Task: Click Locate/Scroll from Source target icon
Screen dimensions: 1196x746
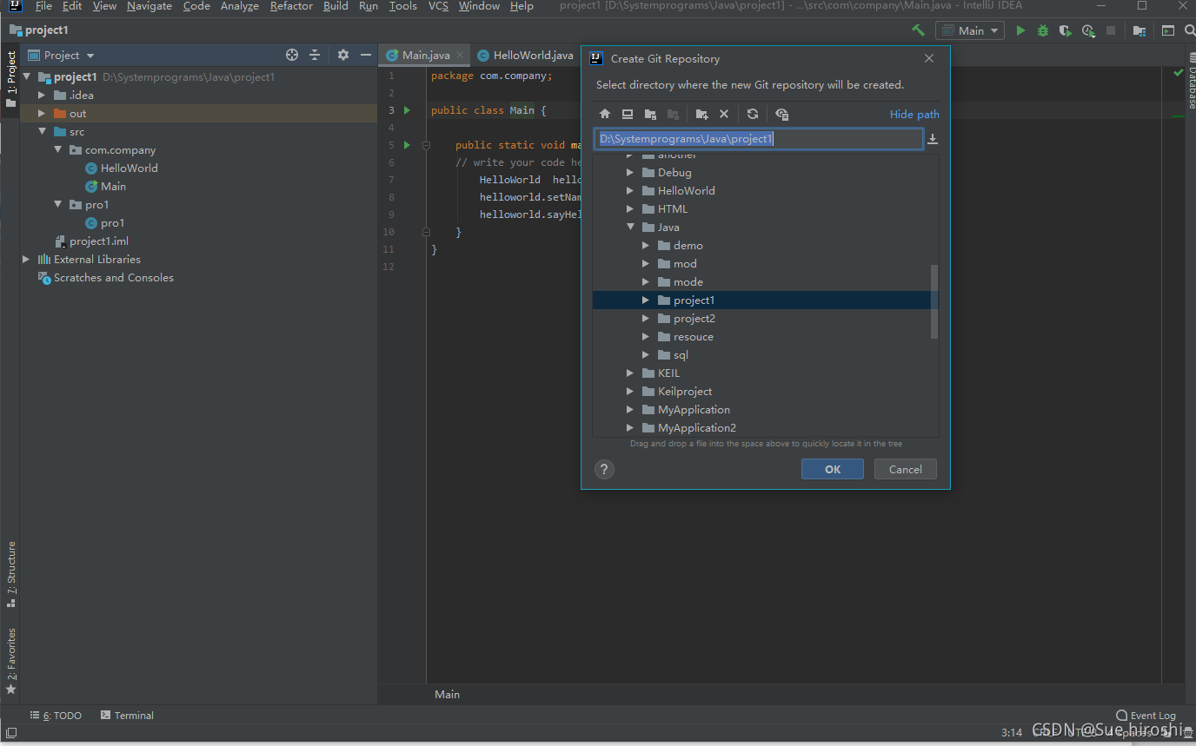Action: click(x=292, y=55)
